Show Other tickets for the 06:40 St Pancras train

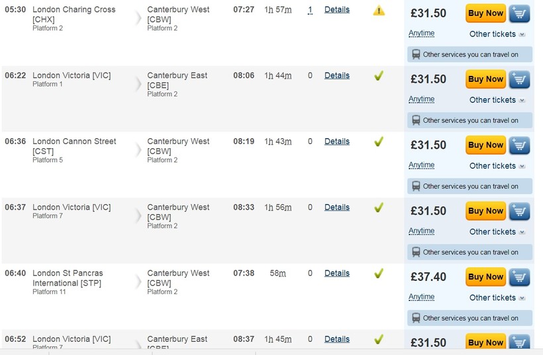497,297
